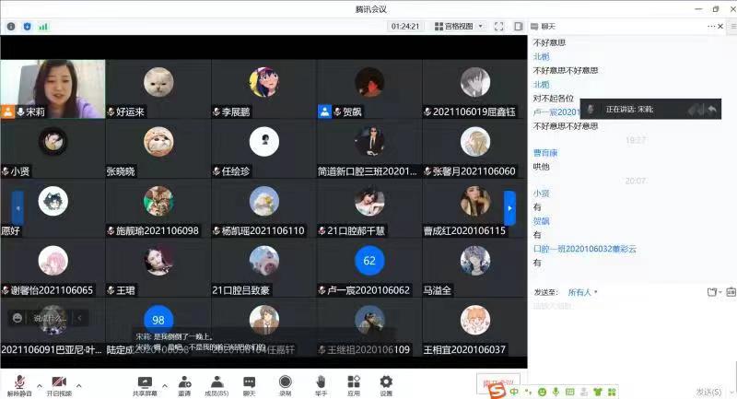Open the 宫格视图 grid view dropdown
The width and height of the screenshot is (737, 399).
(x=458, y=26)
